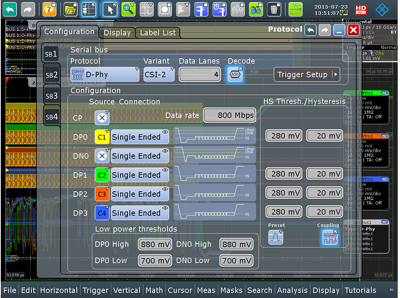The image size is (400, 298).
Task: Open the Help question-mark tool
Action: point(49,9)
